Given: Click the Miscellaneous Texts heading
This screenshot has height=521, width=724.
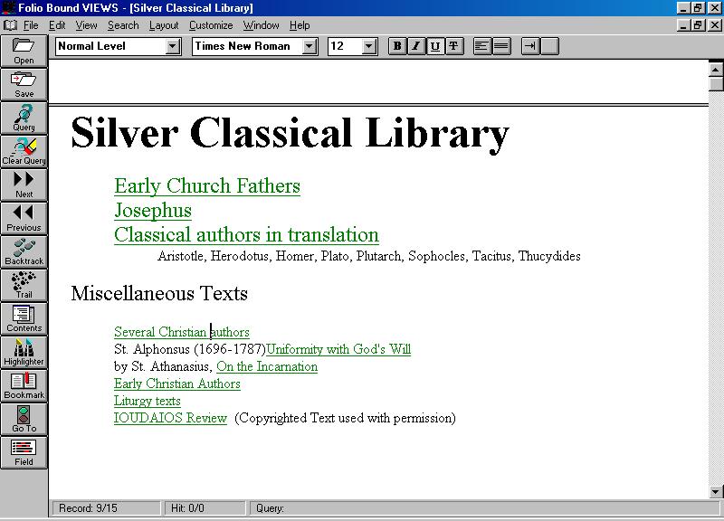Looking at the screenshot, I should (x=159, y=293).
